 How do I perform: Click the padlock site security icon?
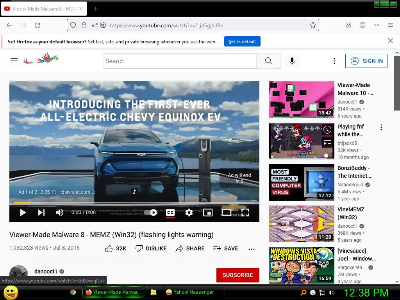(84, 25)
